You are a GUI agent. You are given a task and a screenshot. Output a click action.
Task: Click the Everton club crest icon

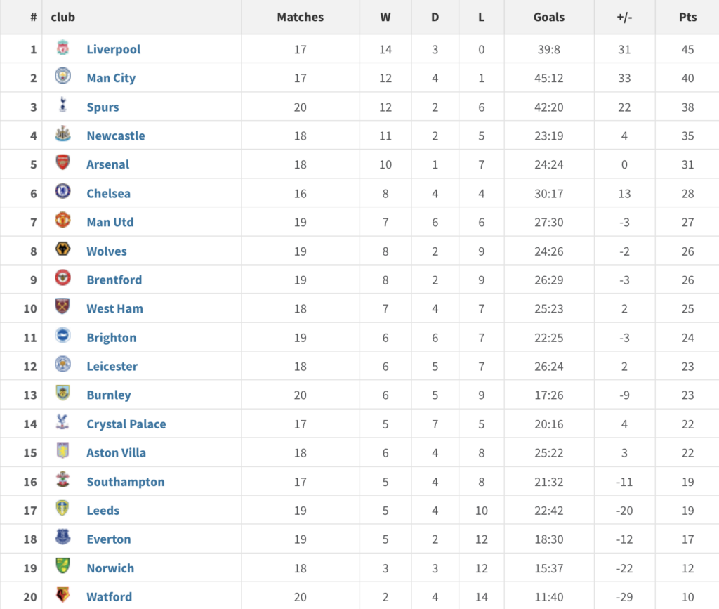click(62, 537)
